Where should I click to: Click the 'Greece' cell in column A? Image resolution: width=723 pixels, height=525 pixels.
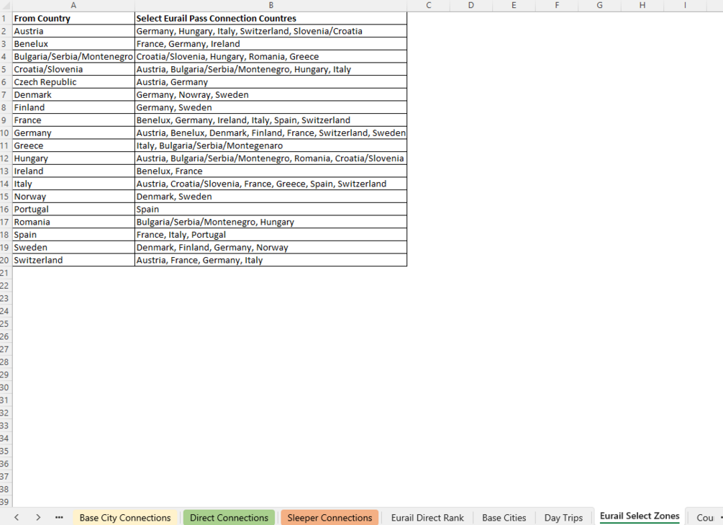point(73,145)
